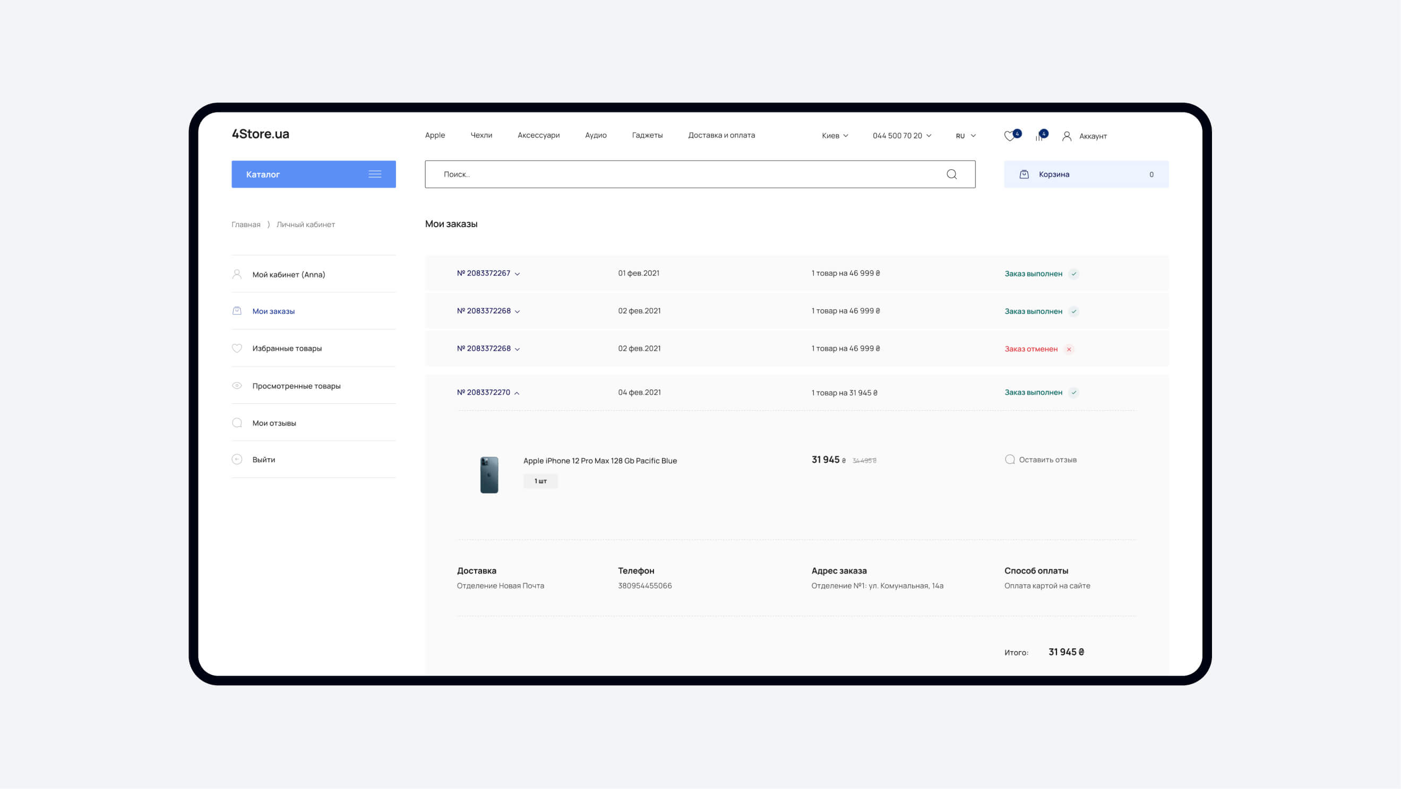Image resolution: width=1401 pixels, height=789 pixels.
Task: Open Просмотренные товары in sidebar
Action: click(296, 386)
